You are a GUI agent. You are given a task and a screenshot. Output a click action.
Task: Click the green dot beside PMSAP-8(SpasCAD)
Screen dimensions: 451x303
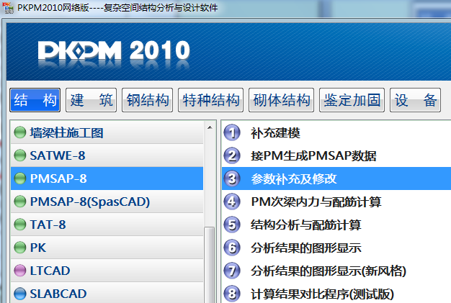point(20,202)
